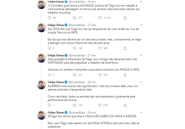Like the LIBERAR tweet with 578 likes
The width and height of the screenshot is (185, 129).
[100, 105]
